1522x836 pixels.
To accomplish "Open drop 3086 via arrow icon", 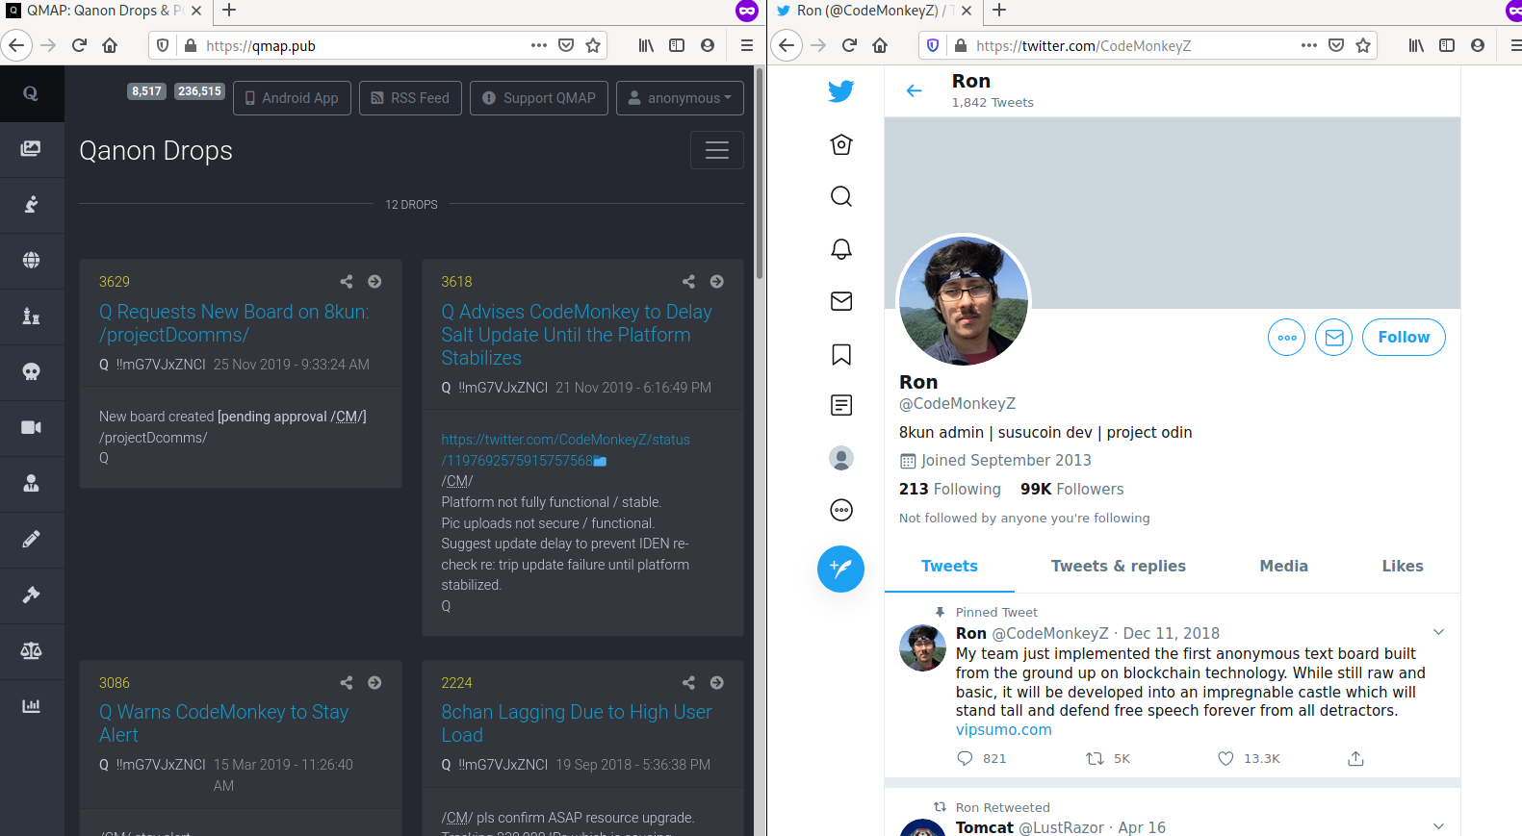I will [374, 683].
